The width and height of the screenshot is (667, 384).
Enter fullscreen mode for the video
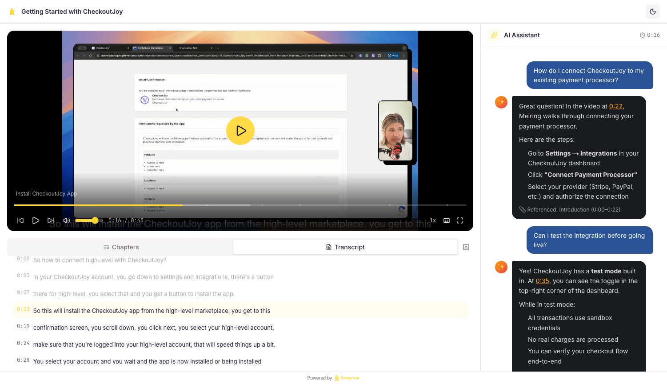[460, 220]
